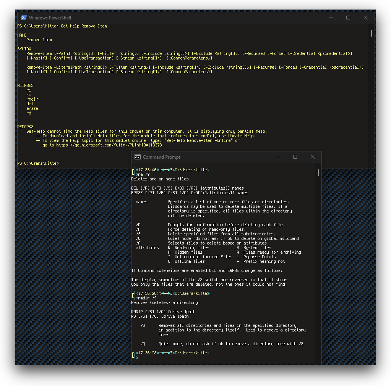Image resolution: width=391 pixels, height=386 pixels.
Task: Click the Windows PowerShell title bar icon
Action: pyautogui.click(x=24, y=18)
